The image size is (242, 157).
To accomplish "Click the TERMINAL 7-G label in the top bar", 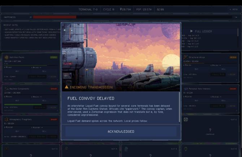I will click(88, 9).
